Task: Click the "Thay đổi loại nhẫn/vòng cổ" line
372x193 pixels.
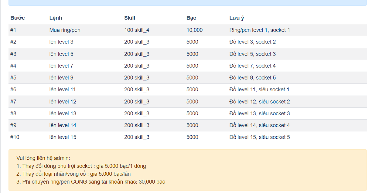Action: point(76,174)
